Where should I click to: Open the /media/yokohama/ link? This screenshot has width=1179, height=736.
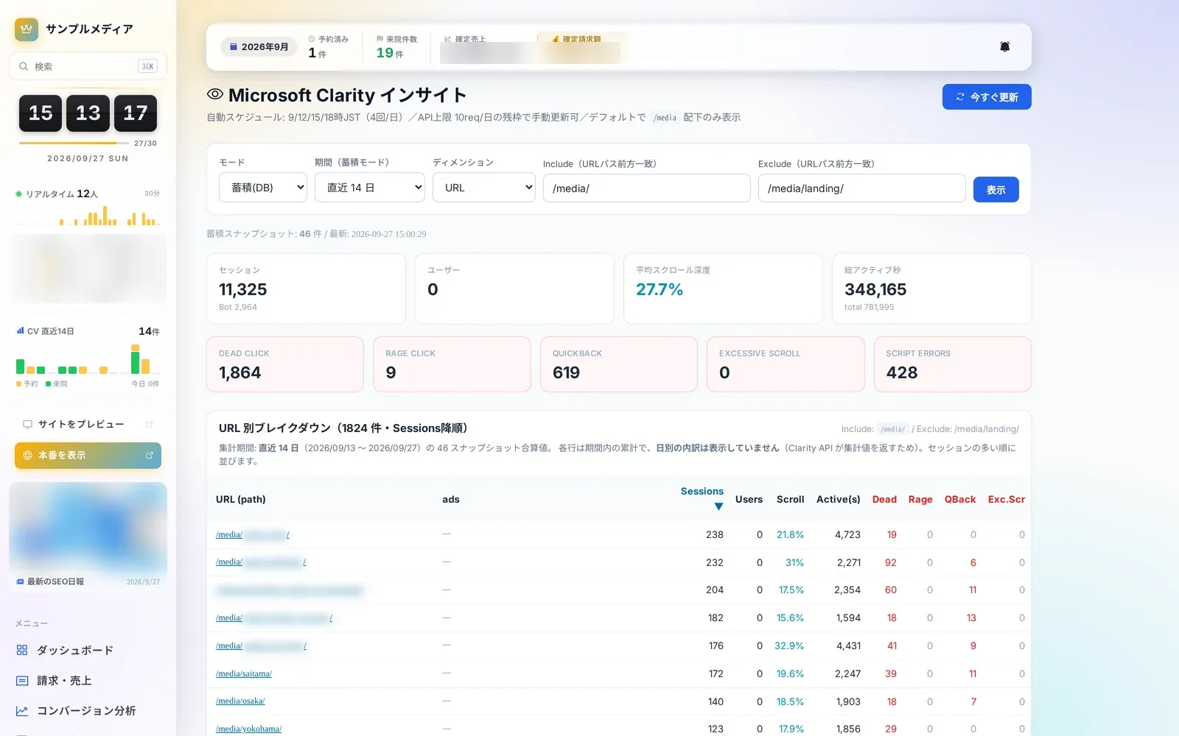(x=249, y=729)
